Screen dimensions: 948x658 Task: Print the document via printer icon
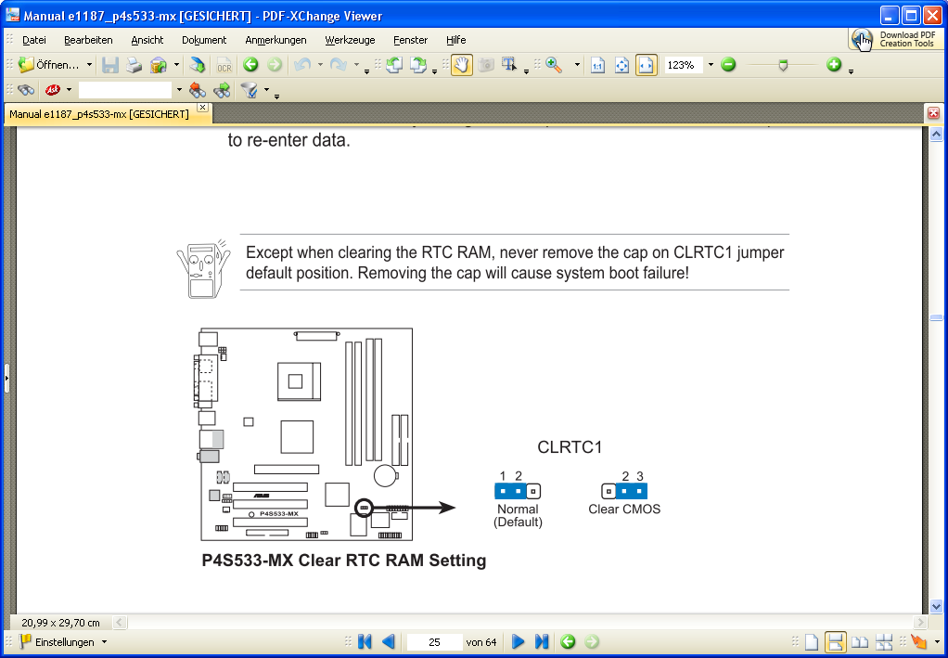click(x=134, y=65)
